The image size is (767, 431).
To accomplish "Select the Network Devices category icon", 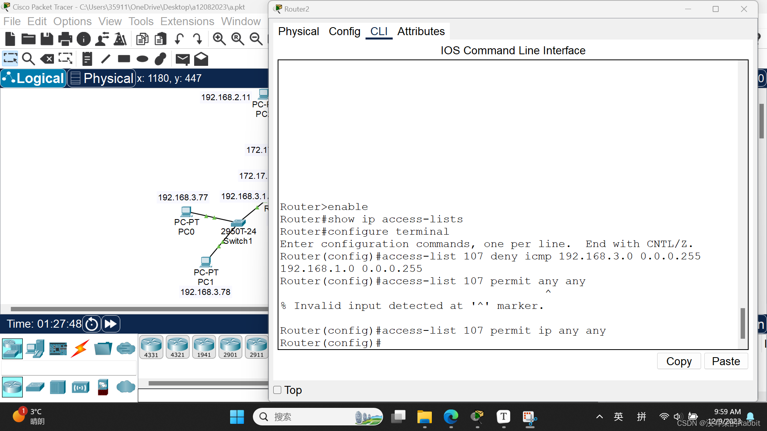I will pos(12,348).
